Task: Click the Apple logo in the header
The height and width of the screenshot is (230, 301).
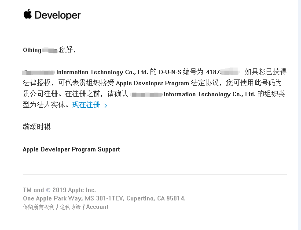Action: coord(28,14)
